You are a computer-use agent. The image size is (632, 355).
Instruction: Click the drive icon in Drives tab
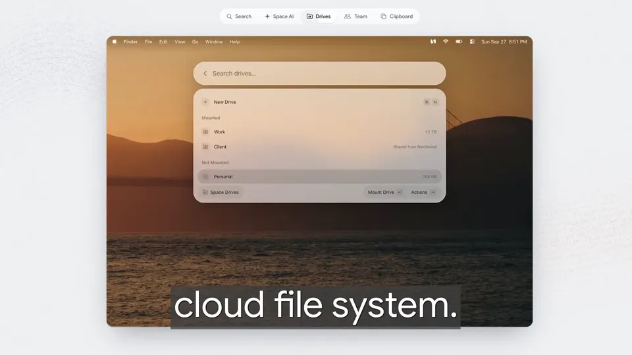point(309,16)
